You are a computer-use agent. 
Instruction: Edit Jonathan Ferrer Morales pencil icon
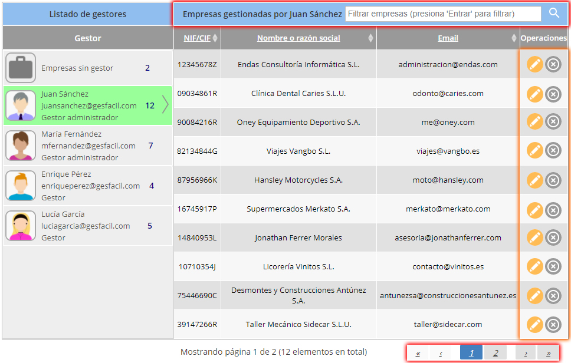[x=534, y=237]
